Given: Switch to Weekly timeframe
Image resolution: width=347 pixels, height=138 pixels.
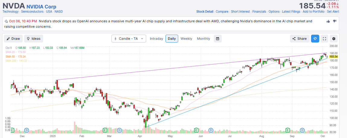Looking at the screenshot, I should (x=186, y=39).
